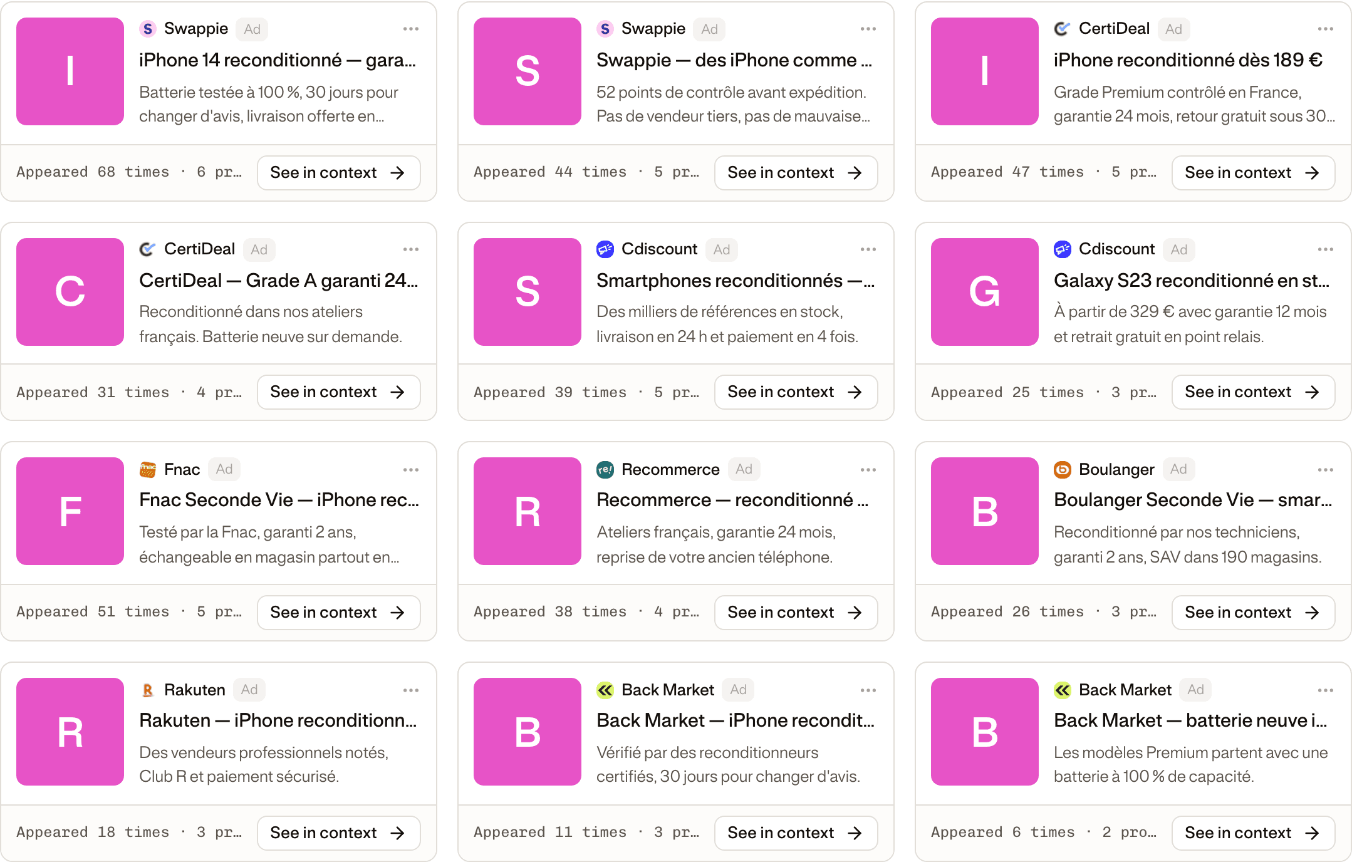Open more options on Boulanger Seconde Vie card
Image resolution: width=1352 pixels, height=862 pixels.
pos(1326,470)
